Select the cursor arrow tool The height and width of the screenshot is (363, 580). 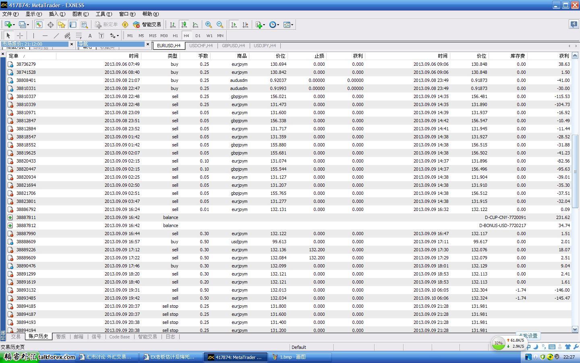8,35
